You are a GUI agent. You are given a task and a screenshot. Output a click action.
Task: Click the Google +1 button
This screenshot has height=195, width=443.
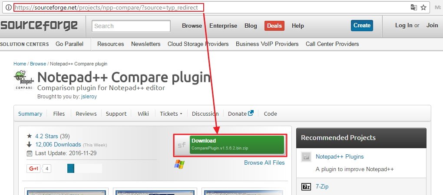tap(33, 169)
